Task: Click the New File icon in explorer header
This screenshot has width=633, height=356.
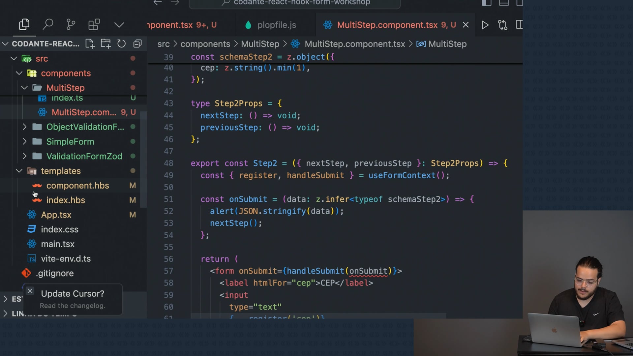Action: tap(90, 44)
